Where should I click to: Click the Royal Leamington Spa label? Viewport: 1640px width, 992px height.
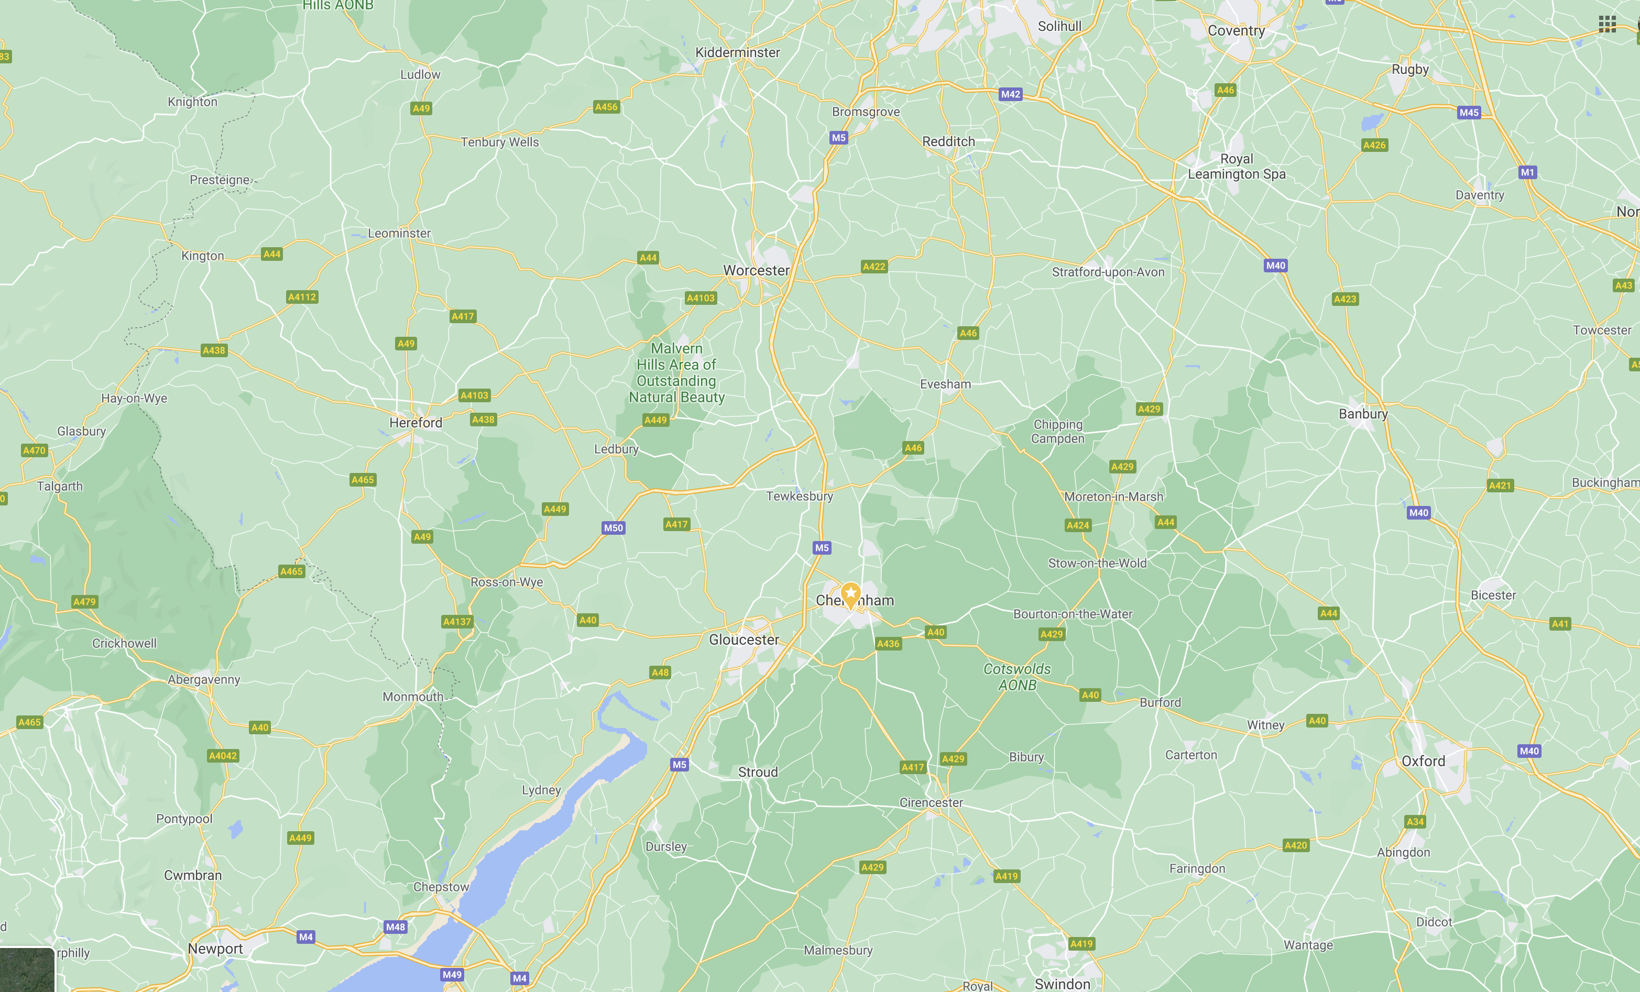pos(1237,167)
